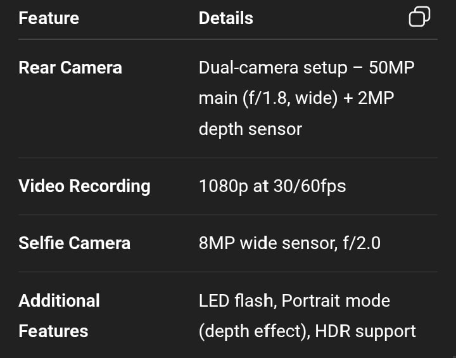
Task: Click the "Portrait mode" feature text
Action: 336,300
